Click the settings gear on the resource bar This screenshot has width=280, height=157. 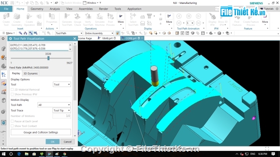3,39
